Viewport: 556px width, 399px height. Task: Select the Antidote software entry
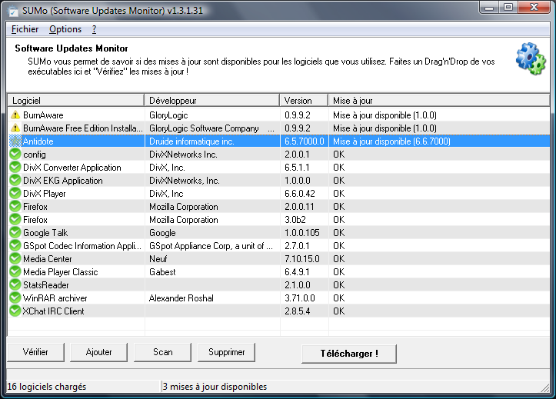(38, 141)
